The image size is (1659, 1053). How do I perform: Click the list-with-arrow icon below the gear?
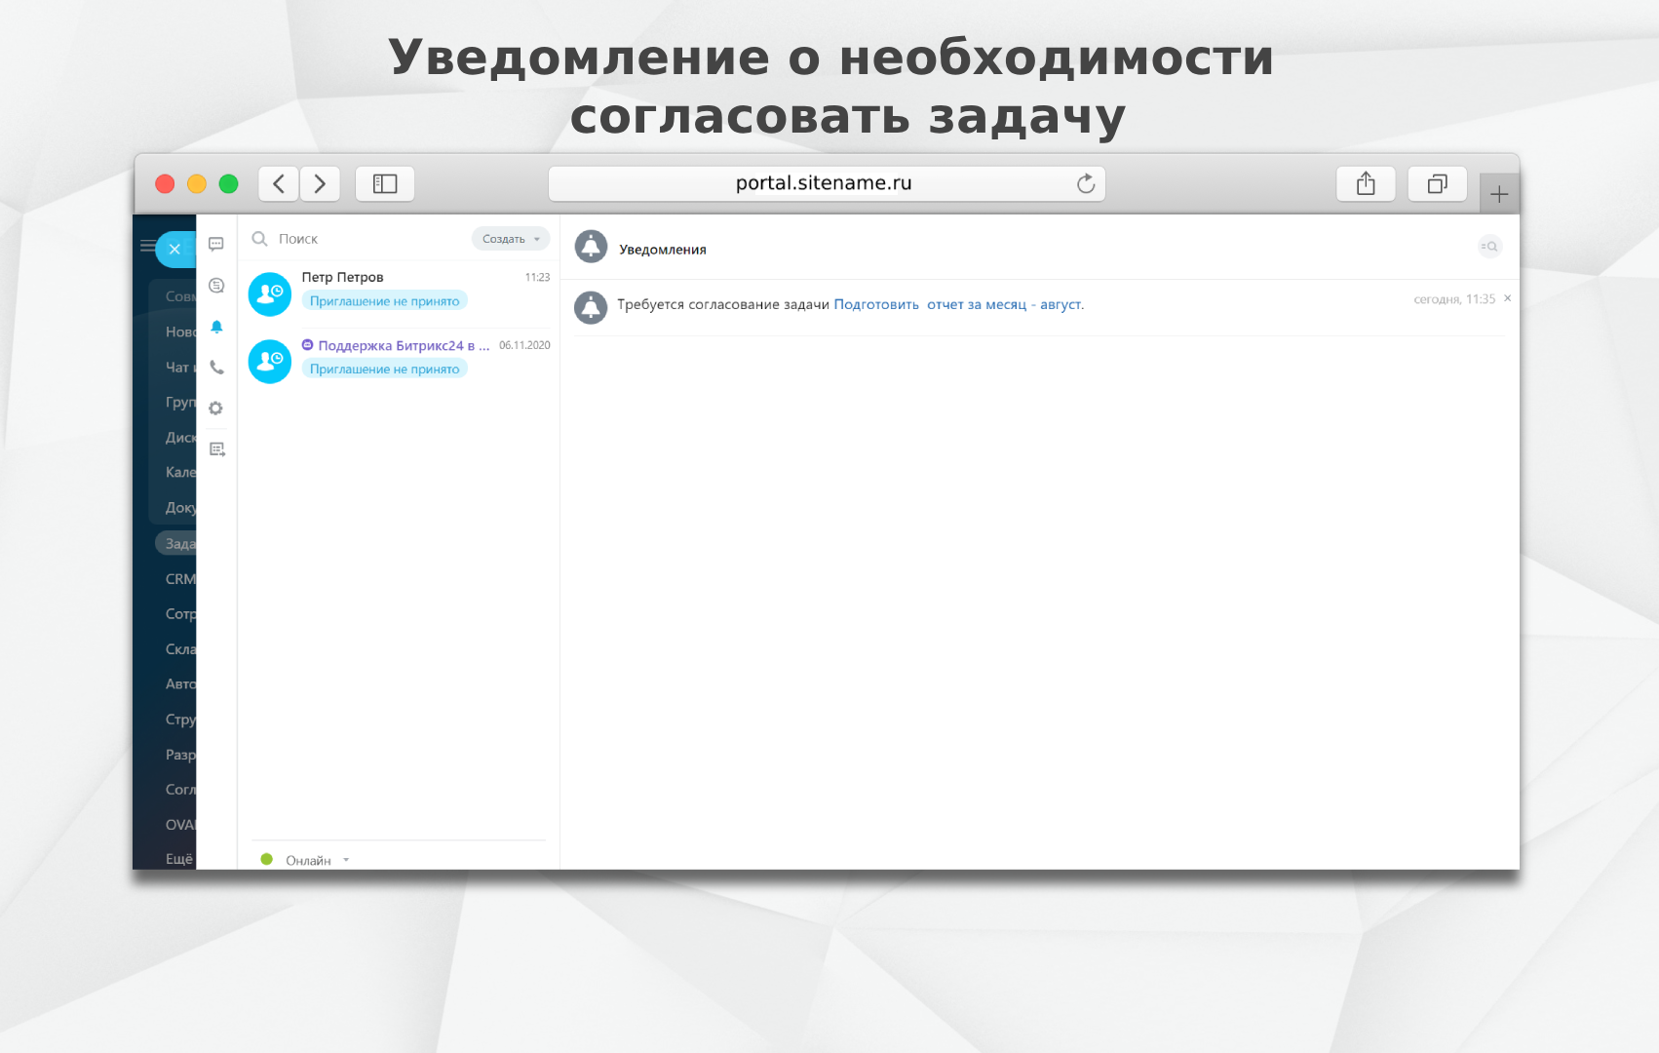coord(216,449)
